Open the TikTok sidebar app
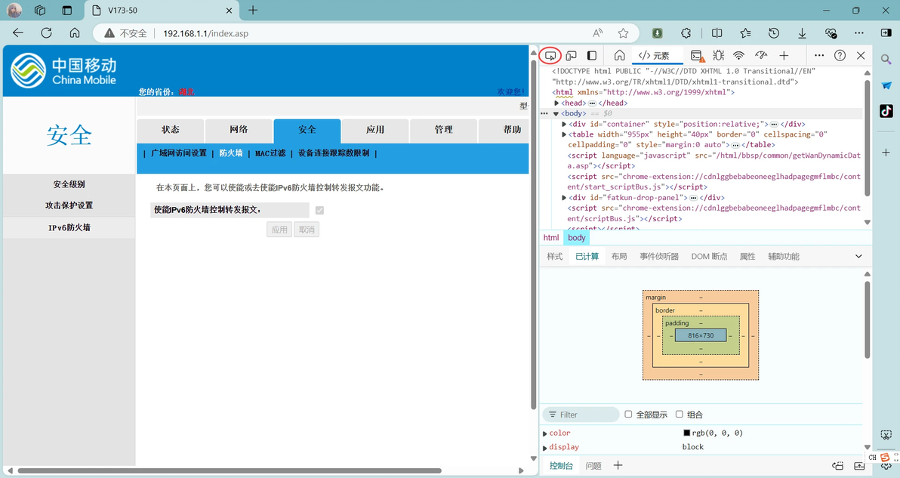Screen dimensions: 900x478 point(886,111)
